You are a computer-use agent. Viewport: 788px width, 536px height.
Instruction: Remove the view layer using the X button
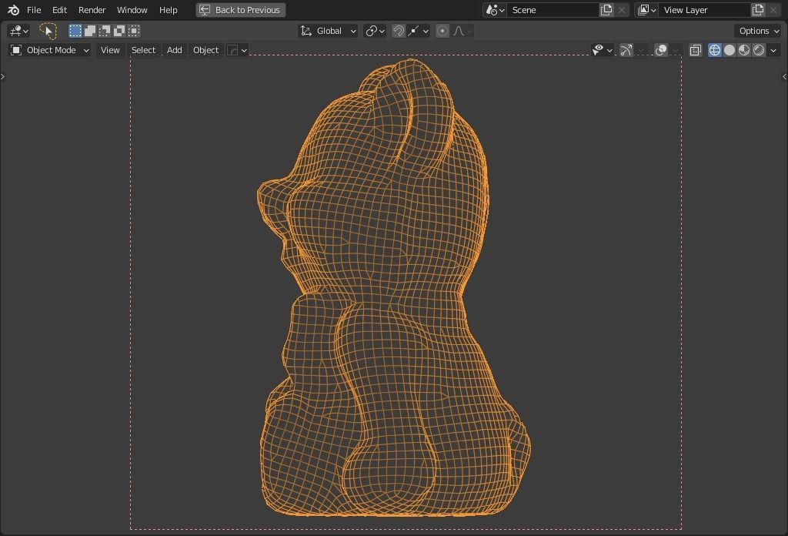774,10
